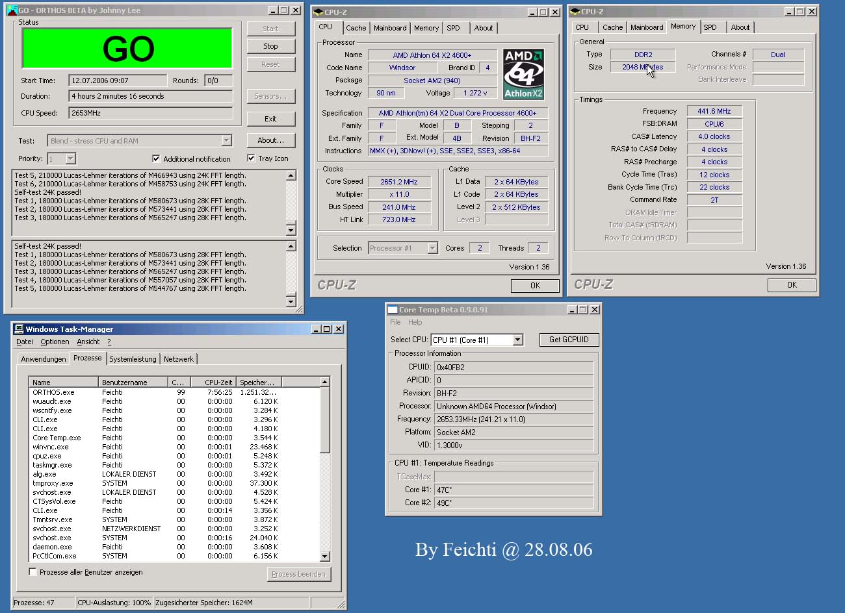Open the File menu in Core Temp
The image size is (845, 613).
coord(395,322)
